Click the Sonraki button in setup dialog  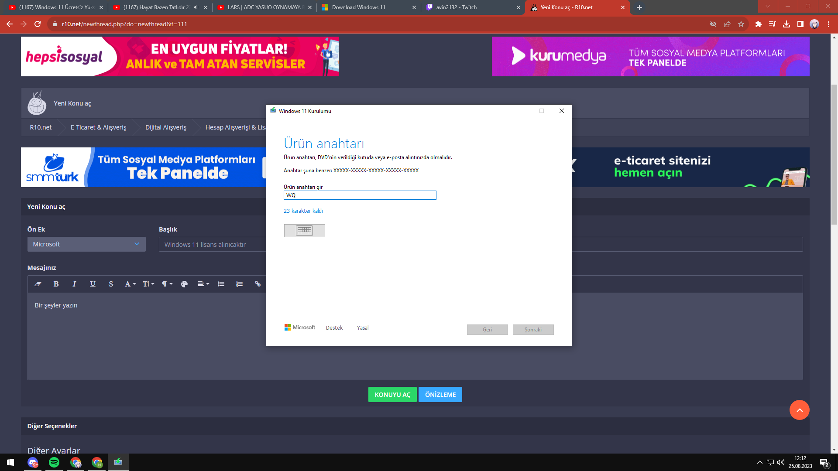pyautogui.click(x=533, y=330)
